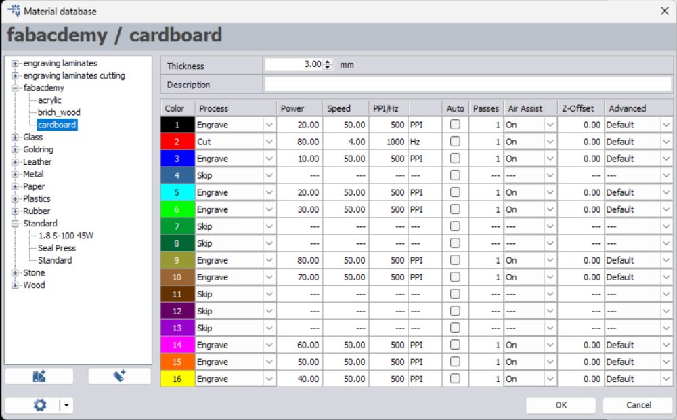Click the Z-Offset column header
The height and width of the screenshot is (420, 677).
click(580, 108)
